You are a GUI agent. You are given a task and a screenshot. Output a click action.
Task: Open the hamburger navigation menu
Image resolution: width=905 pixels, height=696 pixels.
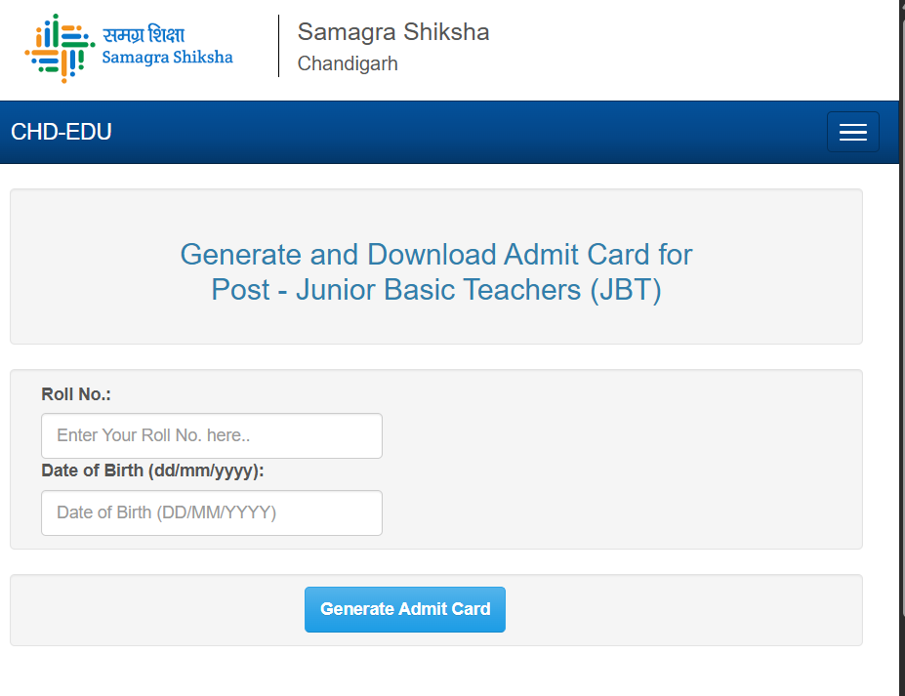coord(852,132)
